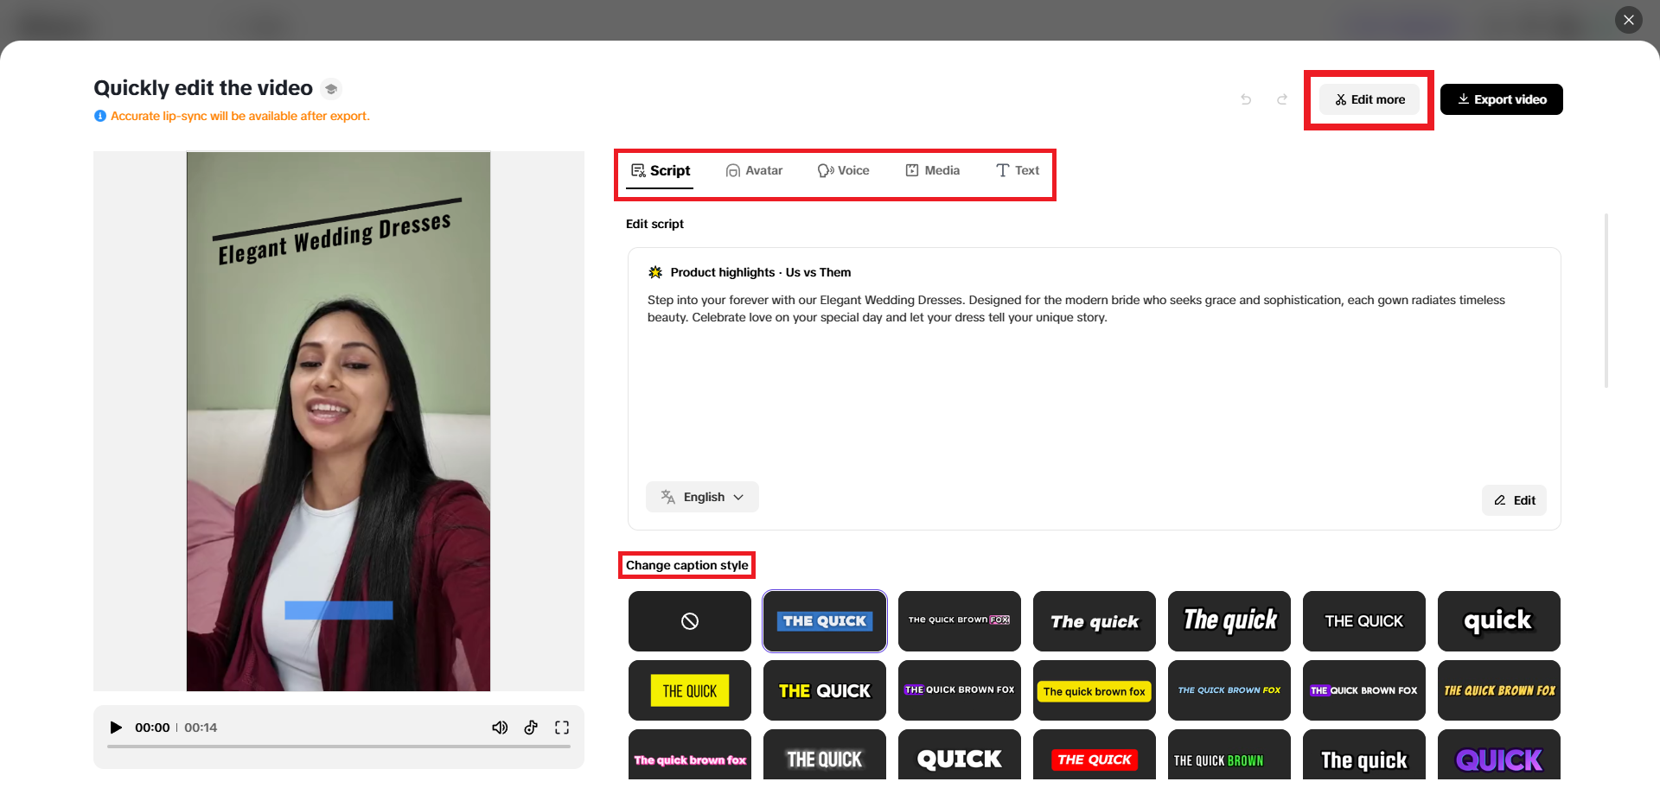Choose the condensed italic 'The quick' caption style

(x=1229, y=621)
